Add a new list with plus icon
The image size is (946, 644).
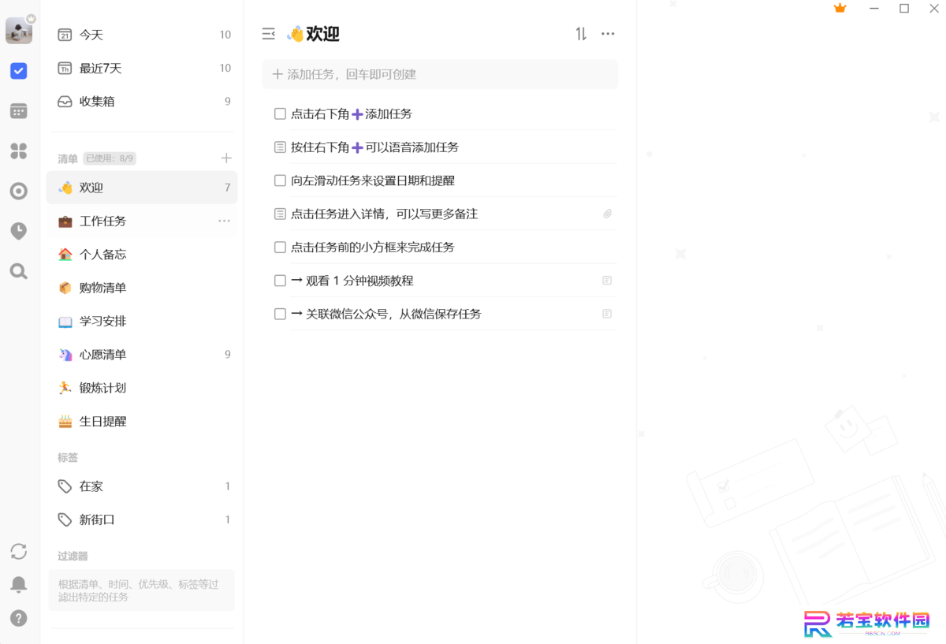226,158
